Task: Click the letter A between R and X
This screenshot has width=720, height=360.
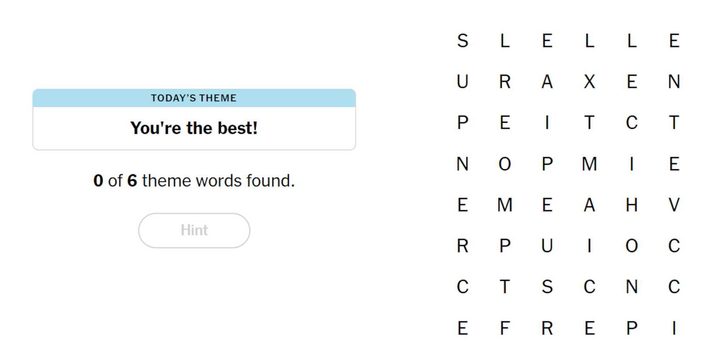Action: point(547,82)
